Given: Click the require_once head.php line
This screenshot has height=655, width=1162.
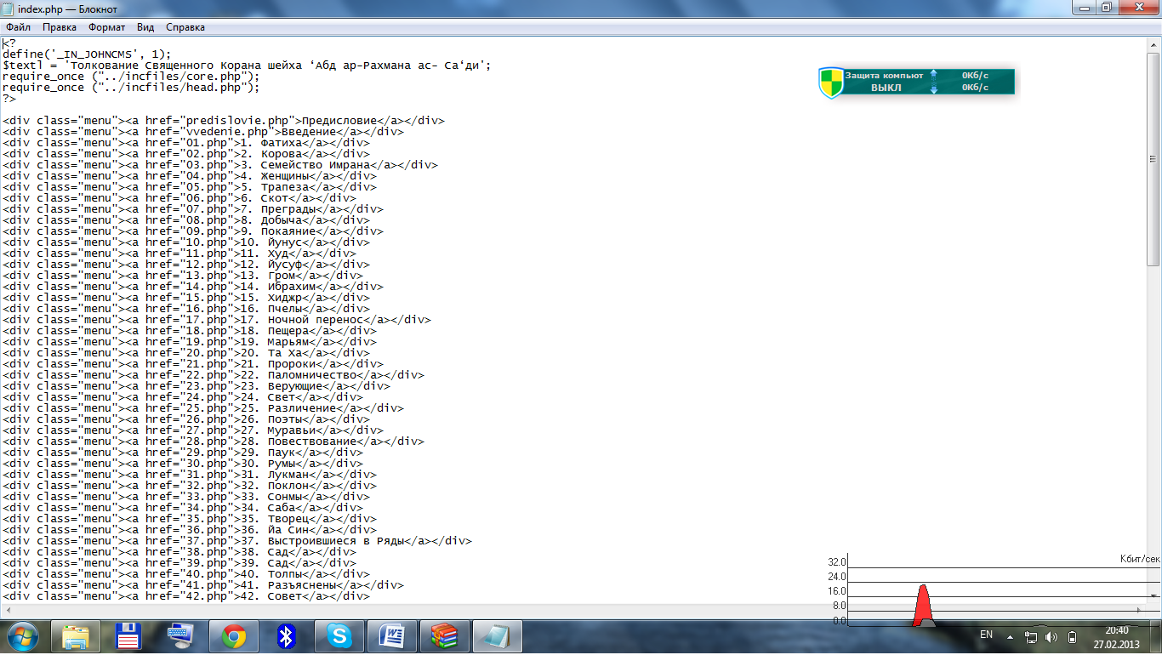Looking at the screenshot, I should (131, 87).
